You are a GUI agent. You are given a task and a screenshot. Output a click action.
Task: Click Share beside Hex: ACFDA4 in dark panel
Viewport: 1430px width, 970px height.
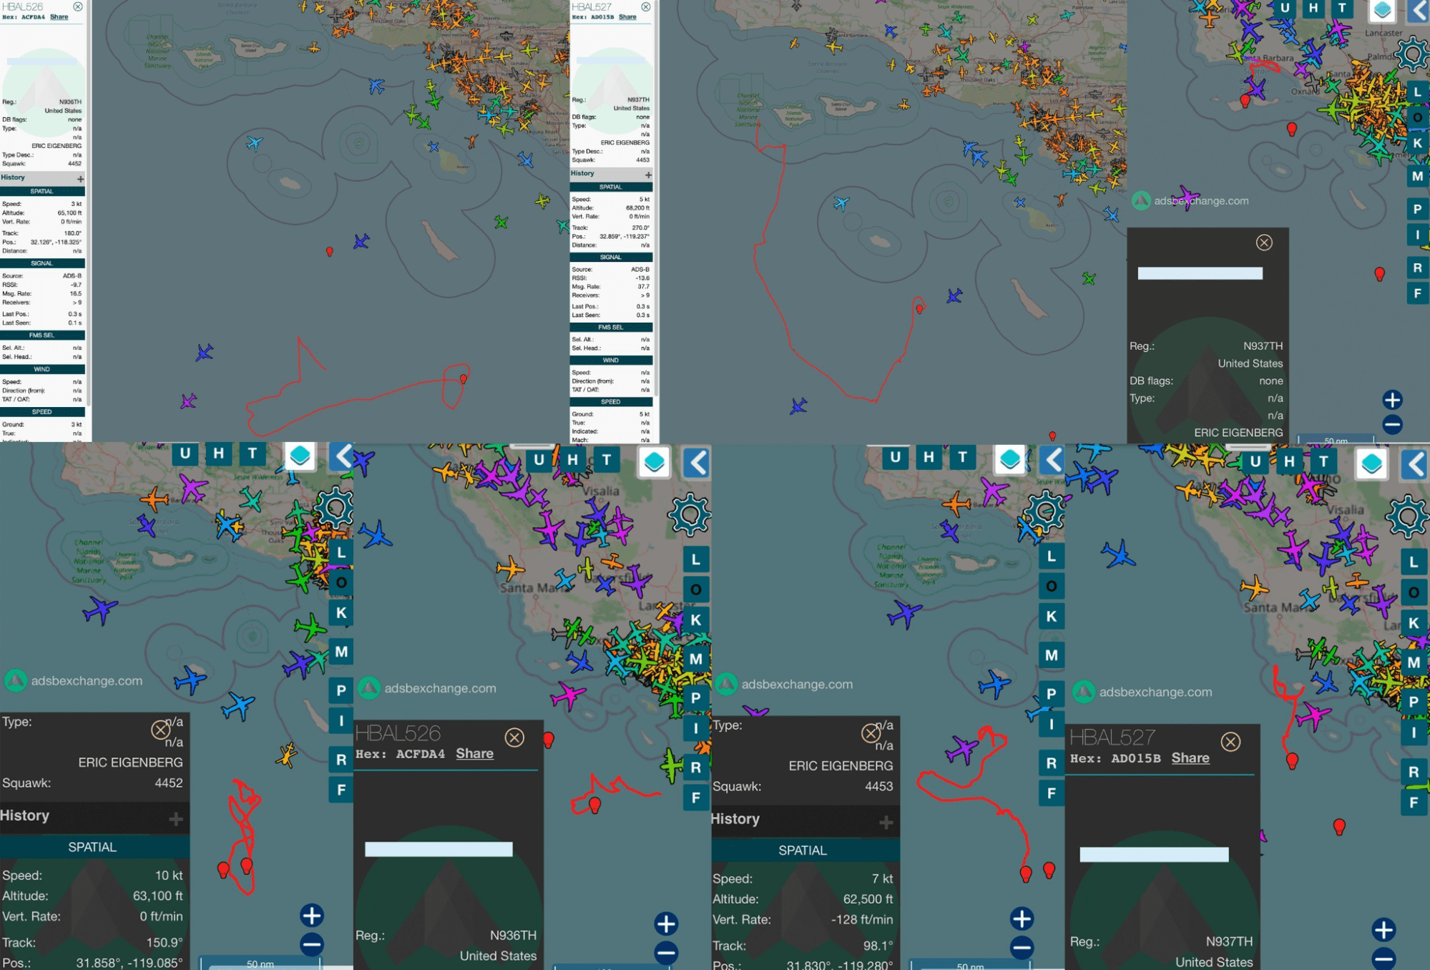[474, 753]
